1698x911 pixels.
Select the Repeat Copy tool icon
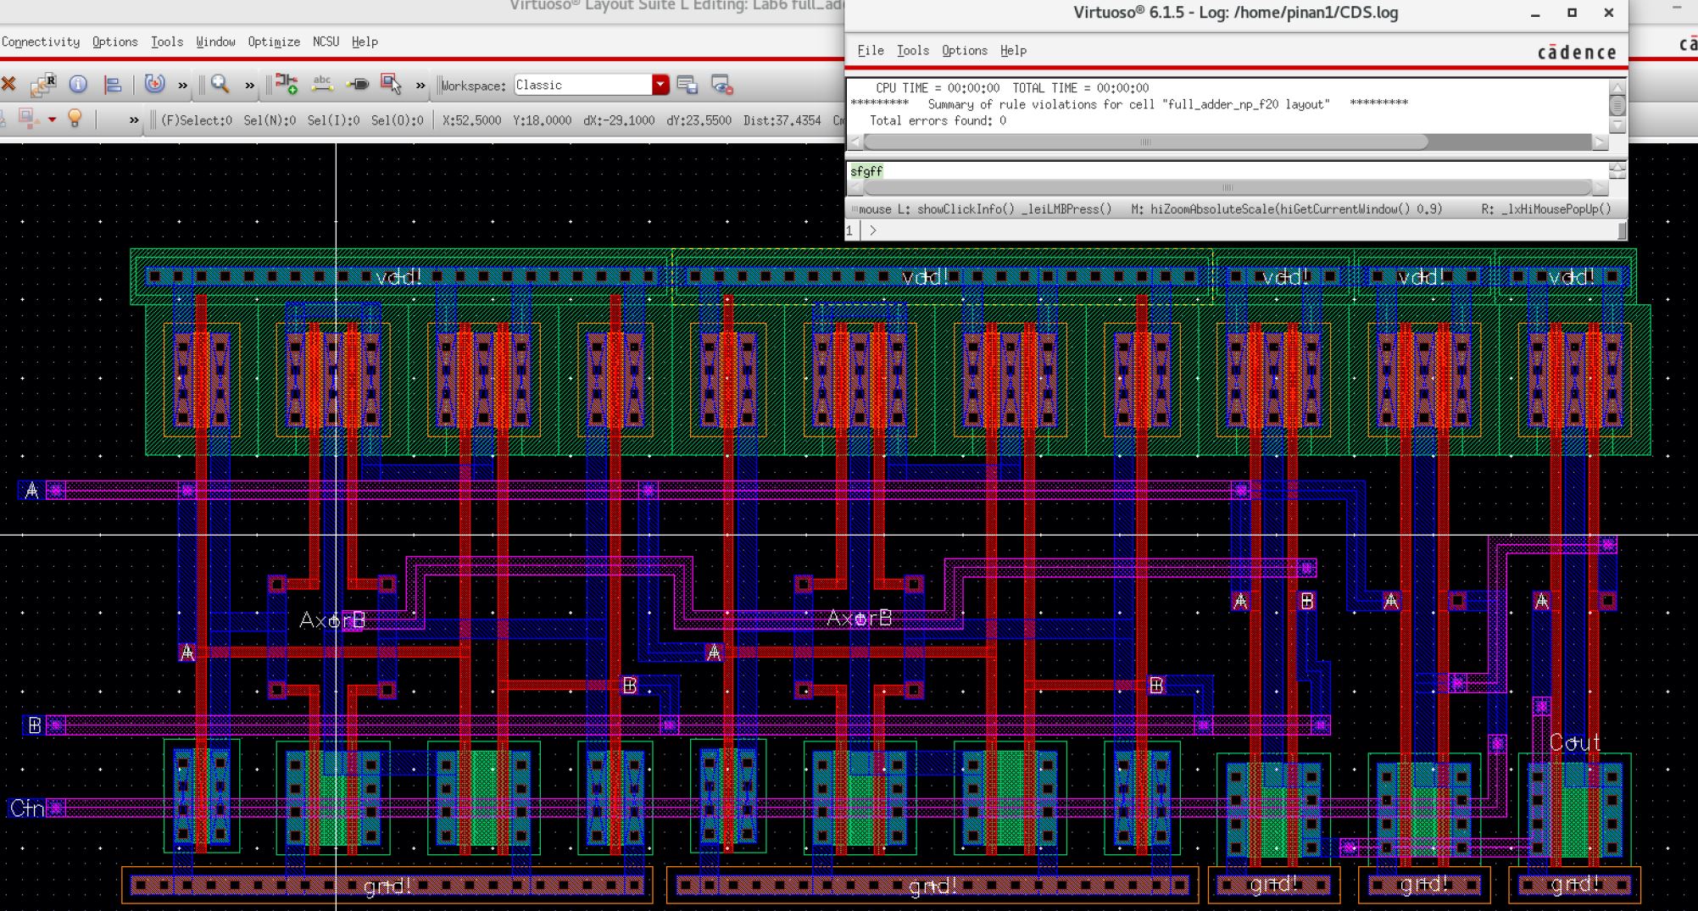point(42,84)
